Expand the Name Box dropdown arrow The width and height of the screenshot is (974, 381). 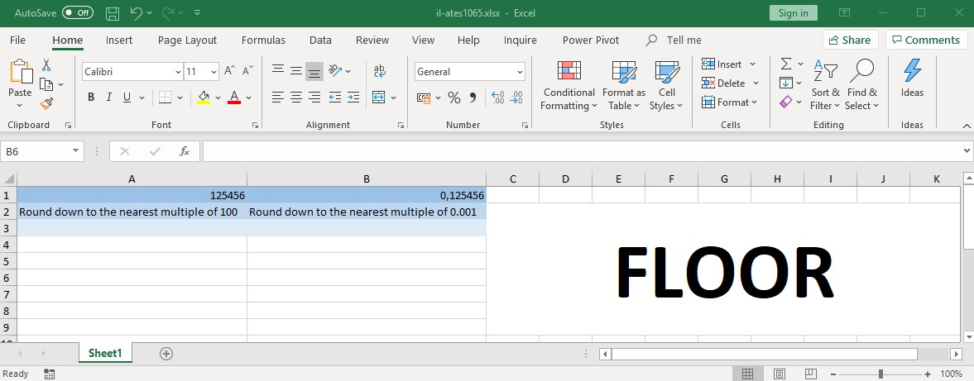(76, 151)
